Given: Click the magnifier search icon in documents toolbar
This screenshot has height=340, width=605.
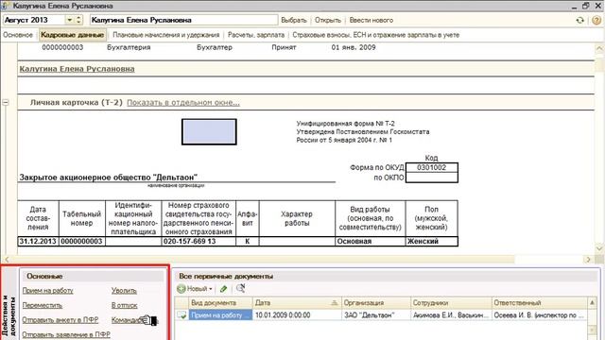Looking at the screenshot, I should 240,288.
